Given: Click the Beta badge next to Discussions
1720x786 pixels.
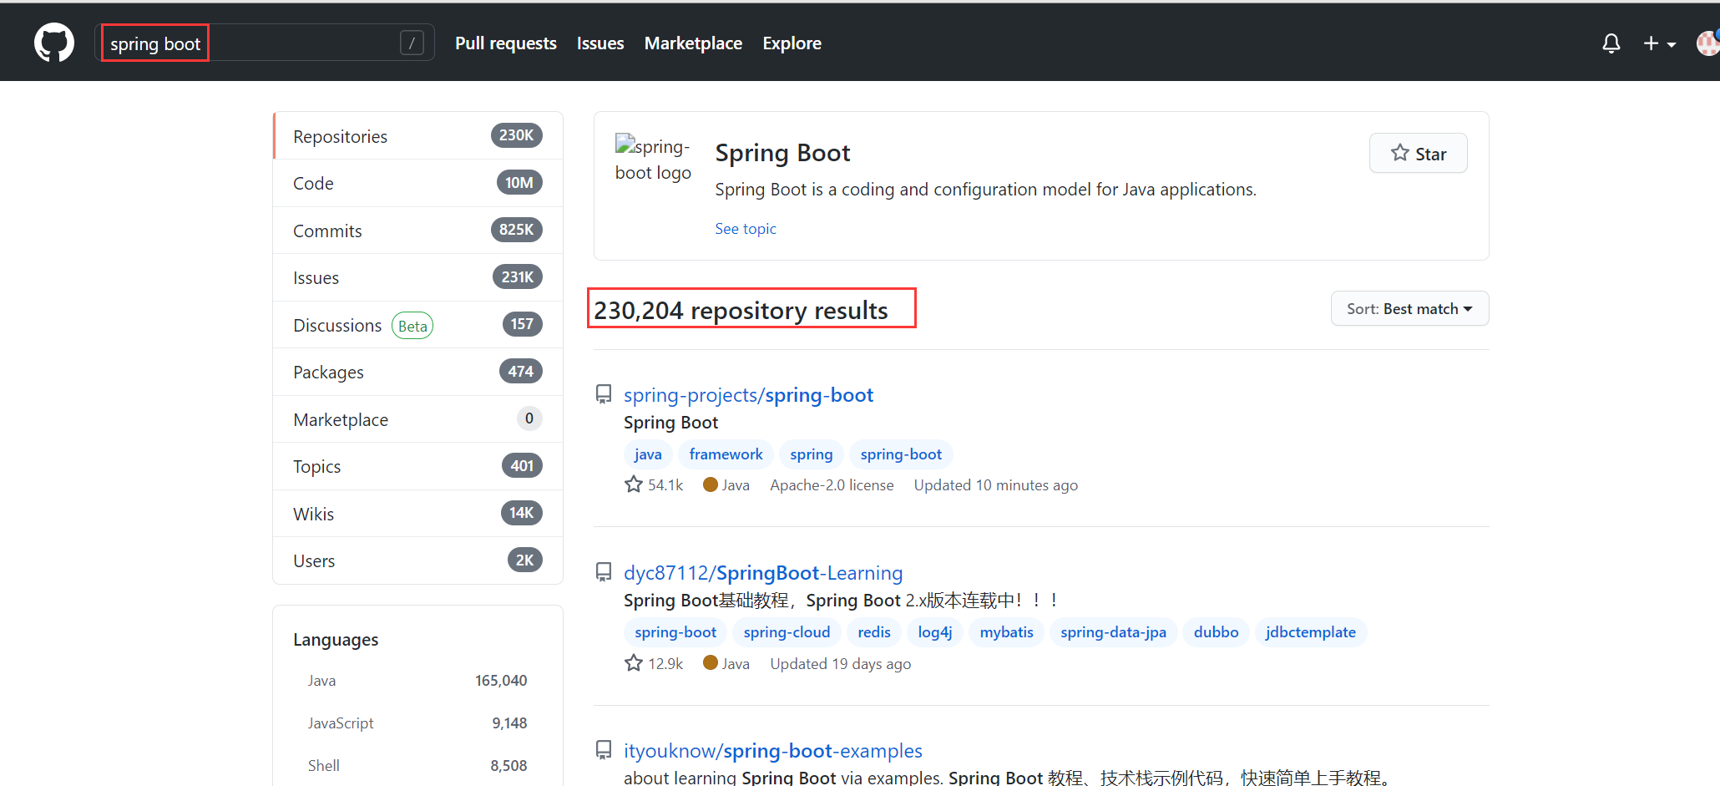Looking at the screenshot, I should pyautogui.click(x=412, y=326).
